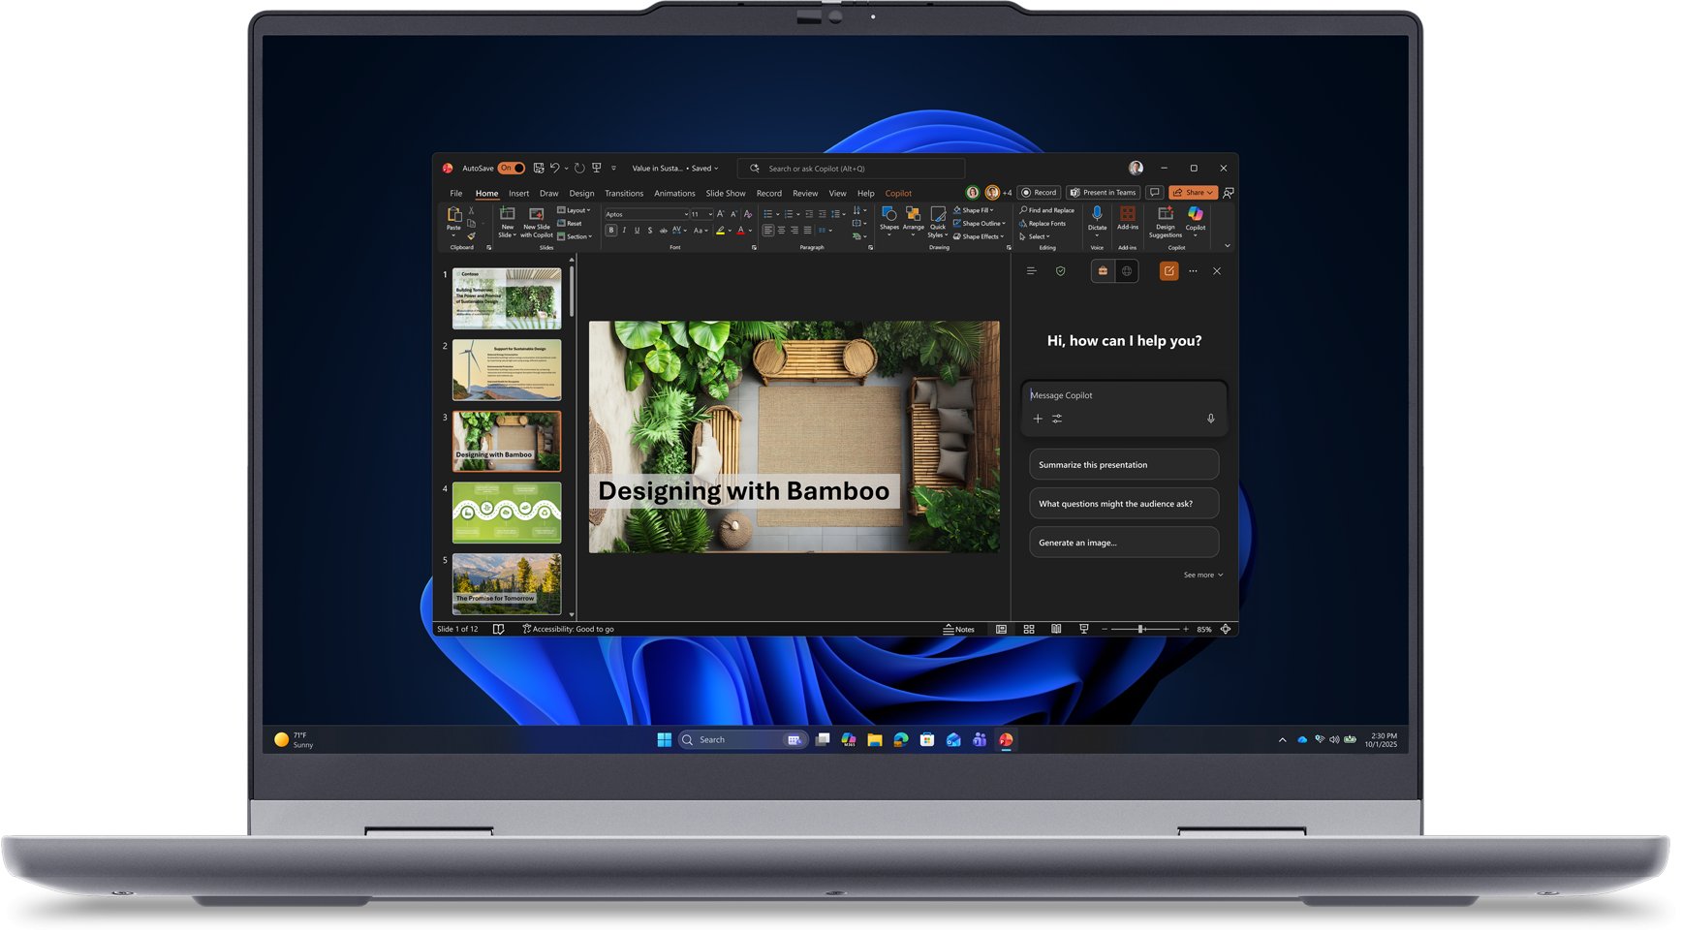Click the new chat icon in Copilot pane

[1169, 271]
